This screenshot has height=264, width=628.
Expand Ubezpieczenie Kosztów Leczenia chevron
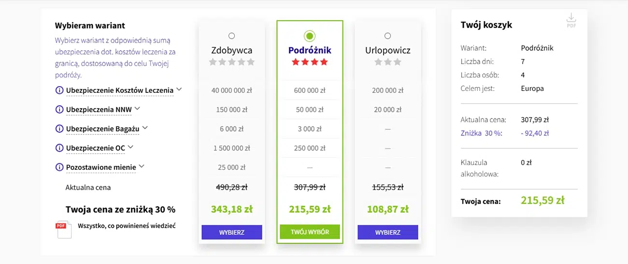point(179,89)
